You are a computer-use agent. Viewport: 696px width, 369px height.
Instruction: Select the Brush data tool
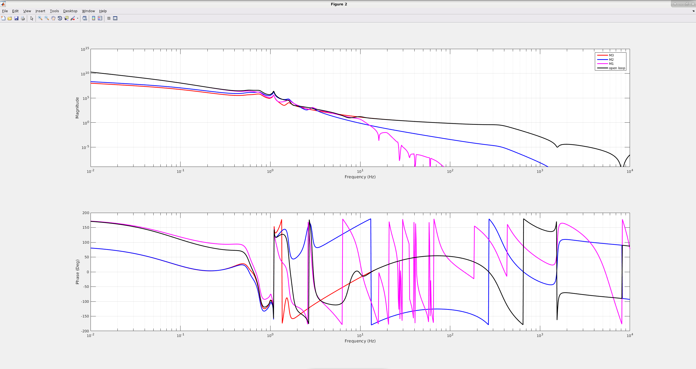(x=73, y=18)
